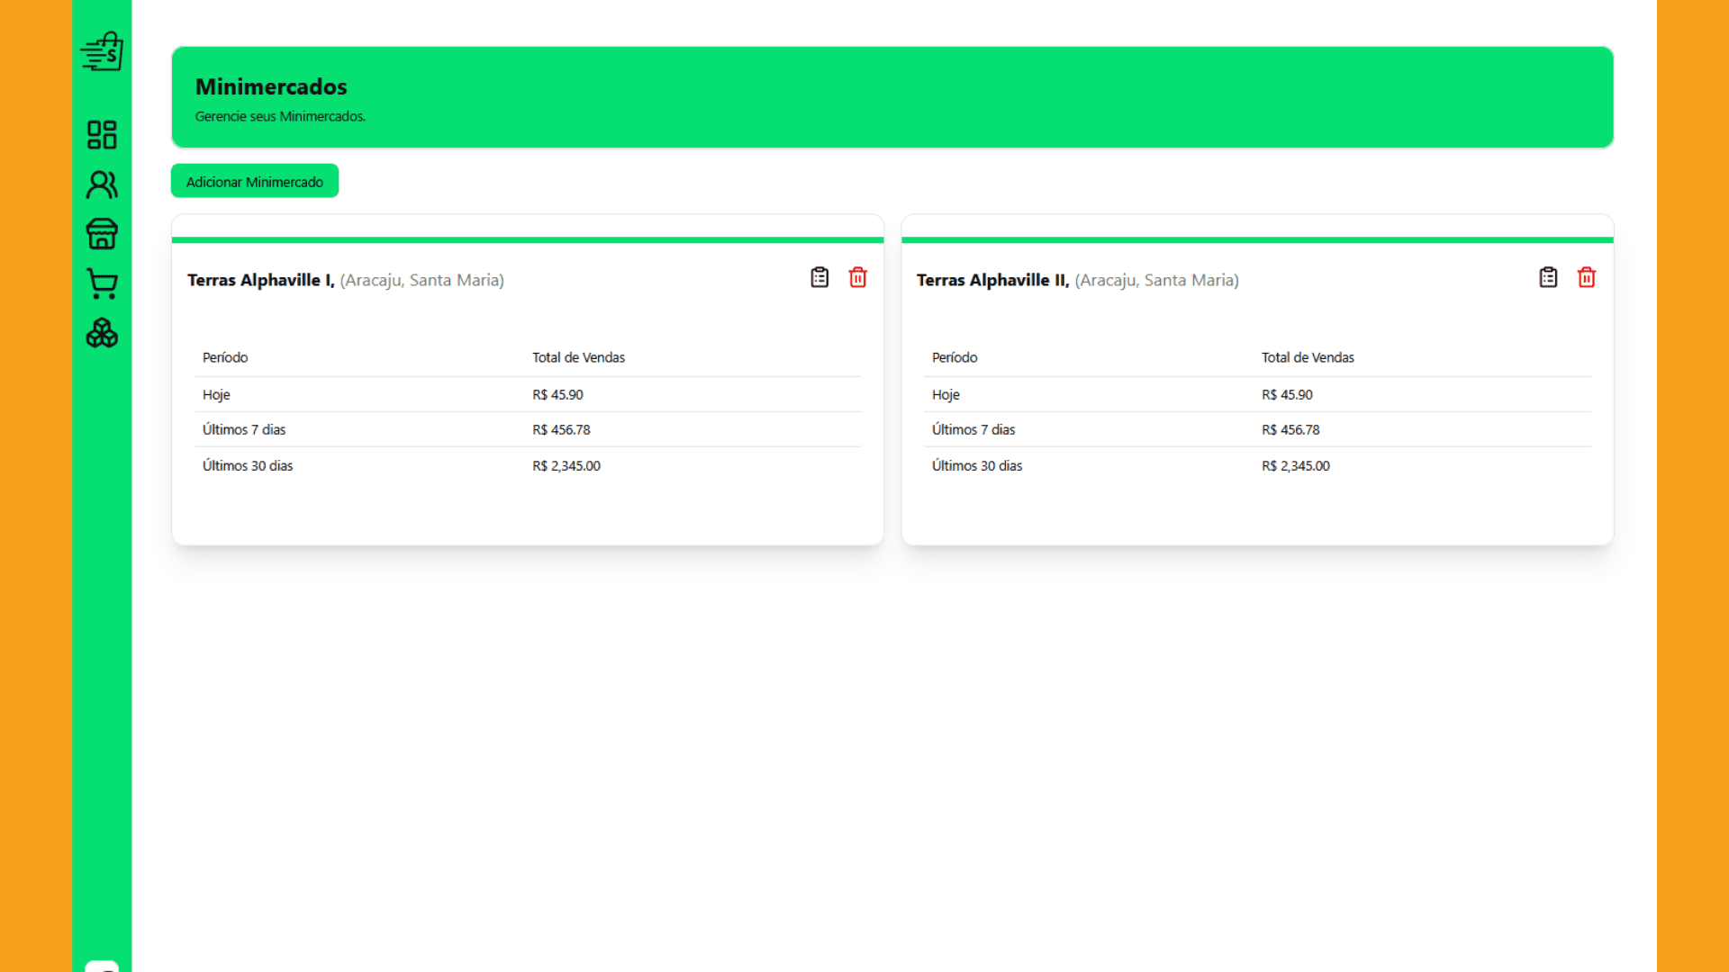
Task: Select Terras Alphaville II card title
Action: point(993,280)
